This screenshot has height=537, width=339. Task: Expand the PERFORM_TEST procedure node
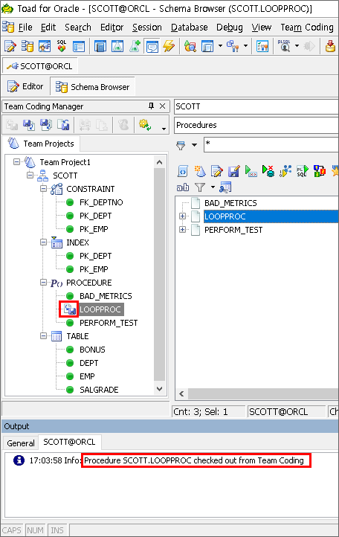183,230
